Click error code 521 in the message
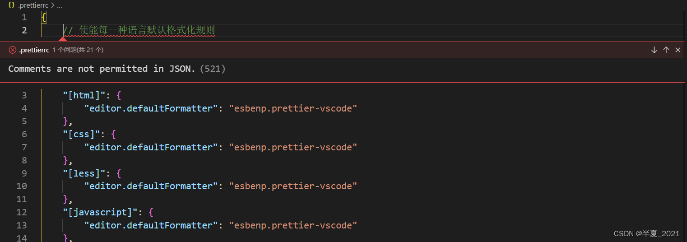The width and height of the screenshot is (687, 242). (212, 69)
